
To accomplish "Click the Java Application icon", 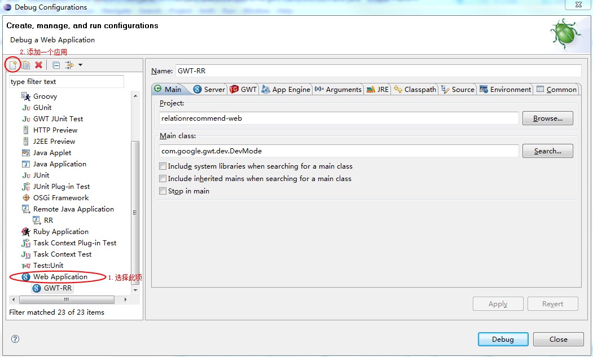I will tap(26, 164).
